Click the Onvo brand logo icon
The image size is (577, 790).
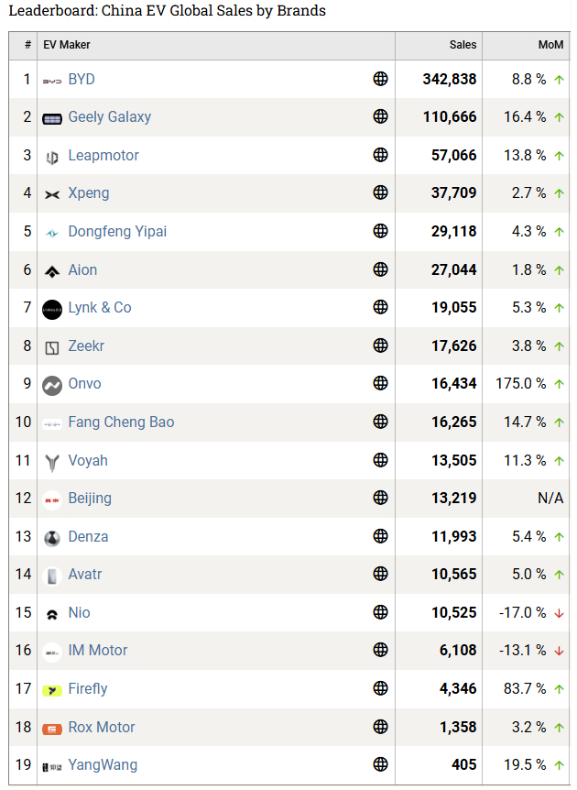[52, 385]
